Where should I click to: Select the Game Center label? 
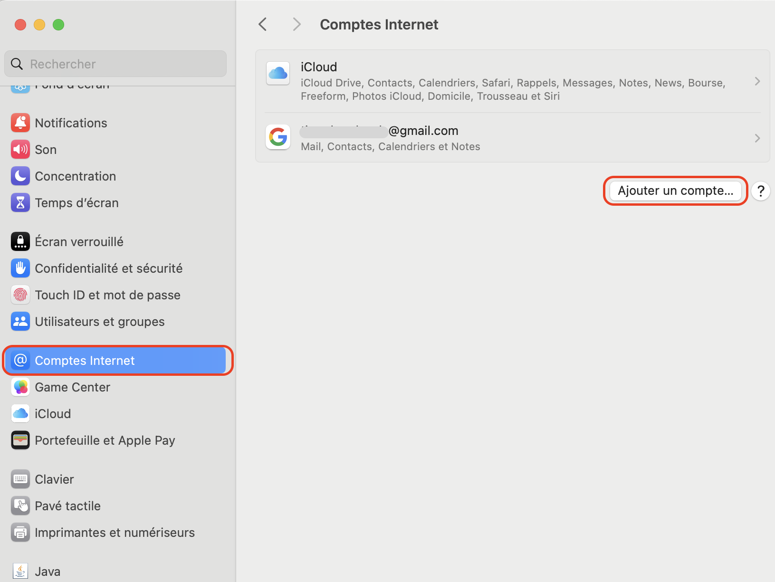tap(73, 387)
